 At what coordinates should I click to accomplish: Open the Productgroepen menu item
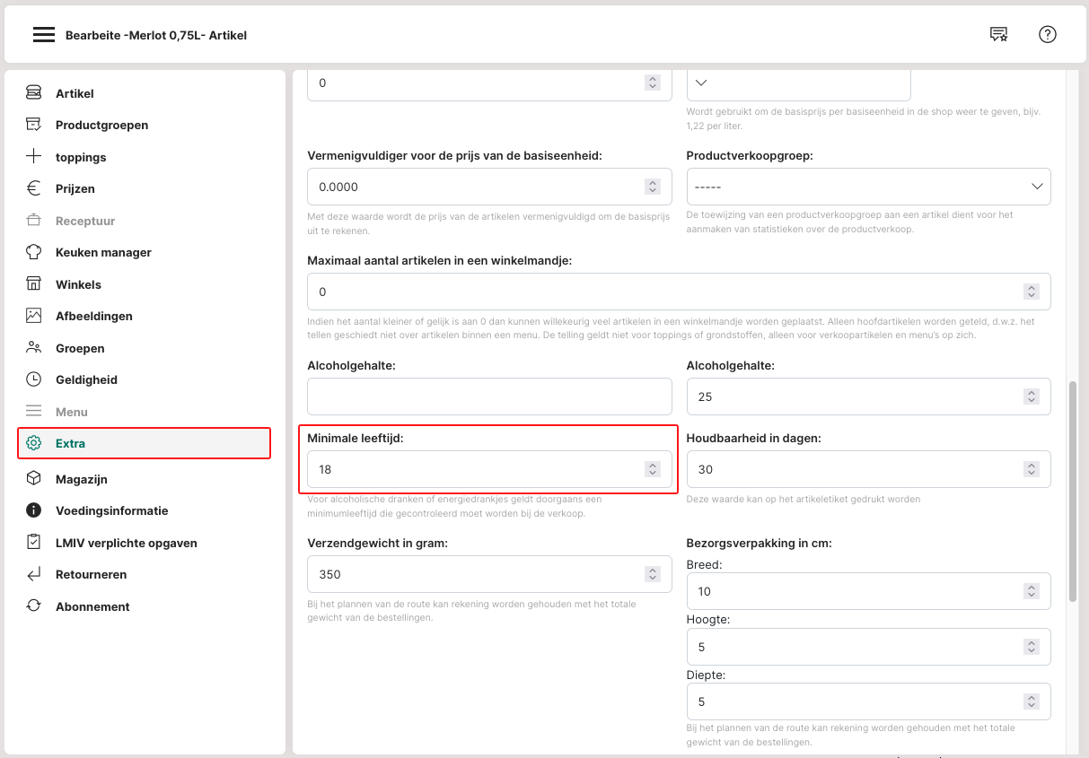tap(101, 125)
